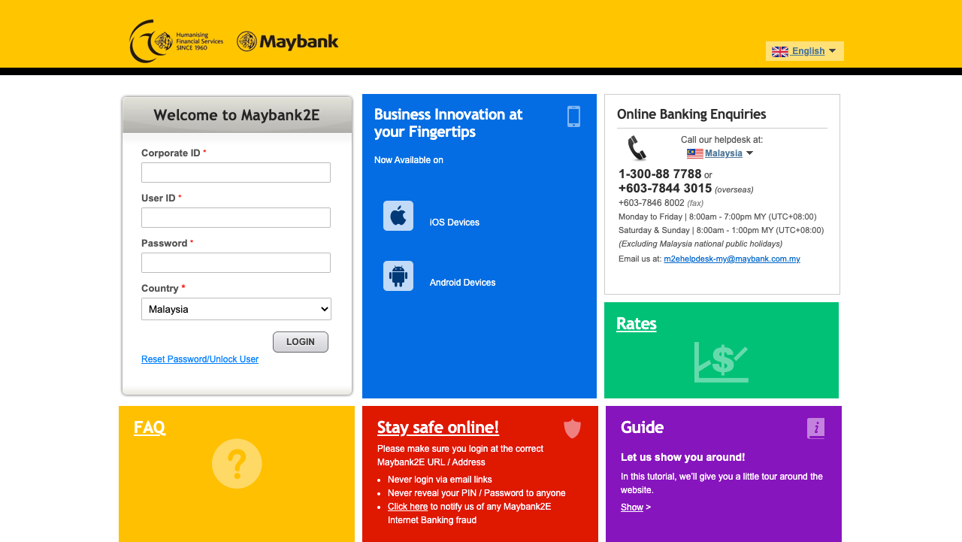Click the Maybank logo in the header
The width and height of the screenshot is (962, 542).
288,41
